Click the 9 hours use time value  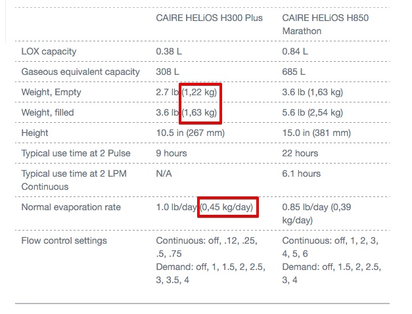point(172,154)
